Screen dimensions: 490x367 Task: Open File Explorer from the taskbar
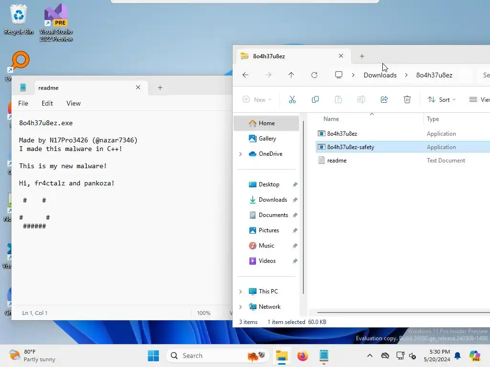(281, 356)
